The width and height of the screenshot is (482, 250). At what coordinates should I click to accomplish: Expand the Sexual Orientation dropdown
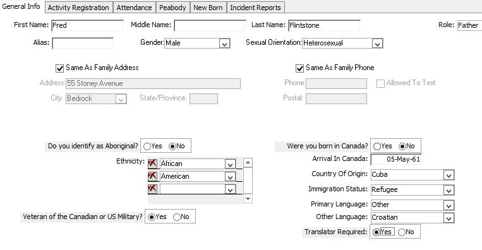[378, 44]
